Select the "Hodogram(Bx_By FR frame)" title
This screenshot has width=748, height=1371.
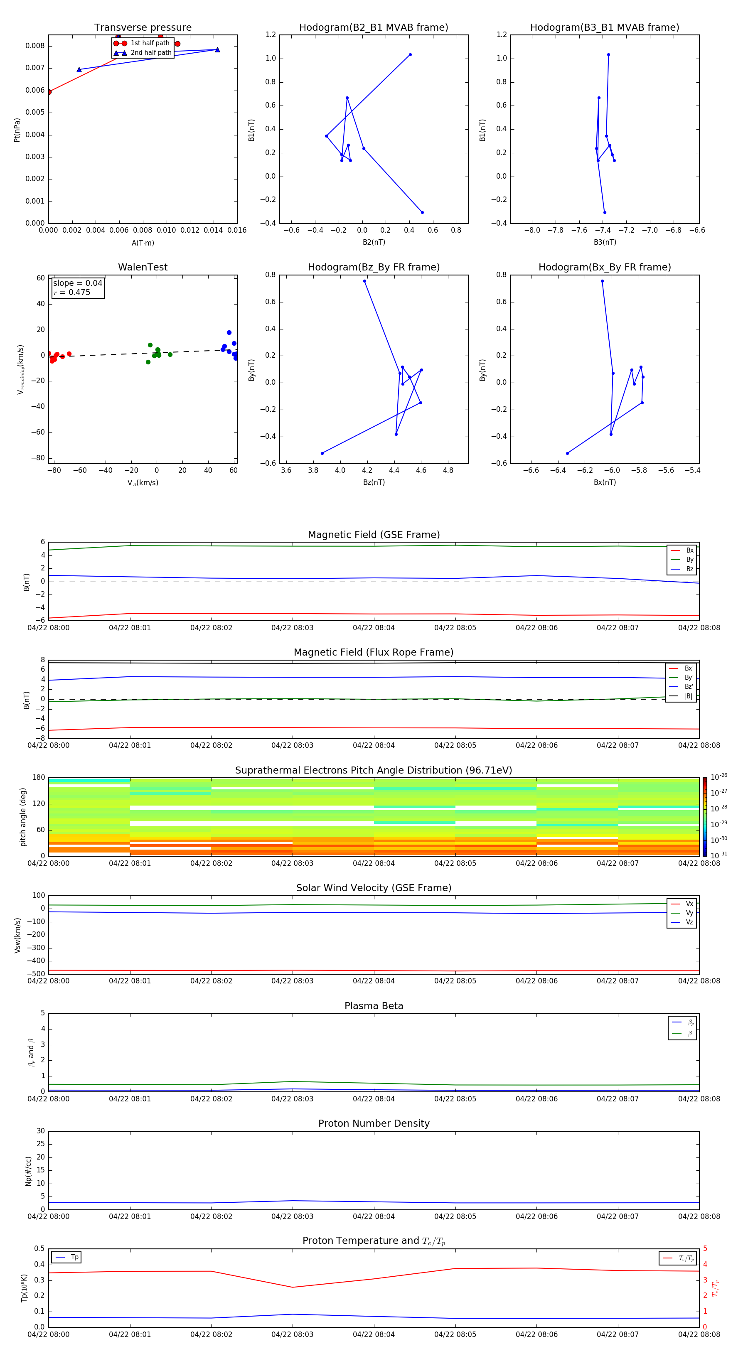point(605,267)
